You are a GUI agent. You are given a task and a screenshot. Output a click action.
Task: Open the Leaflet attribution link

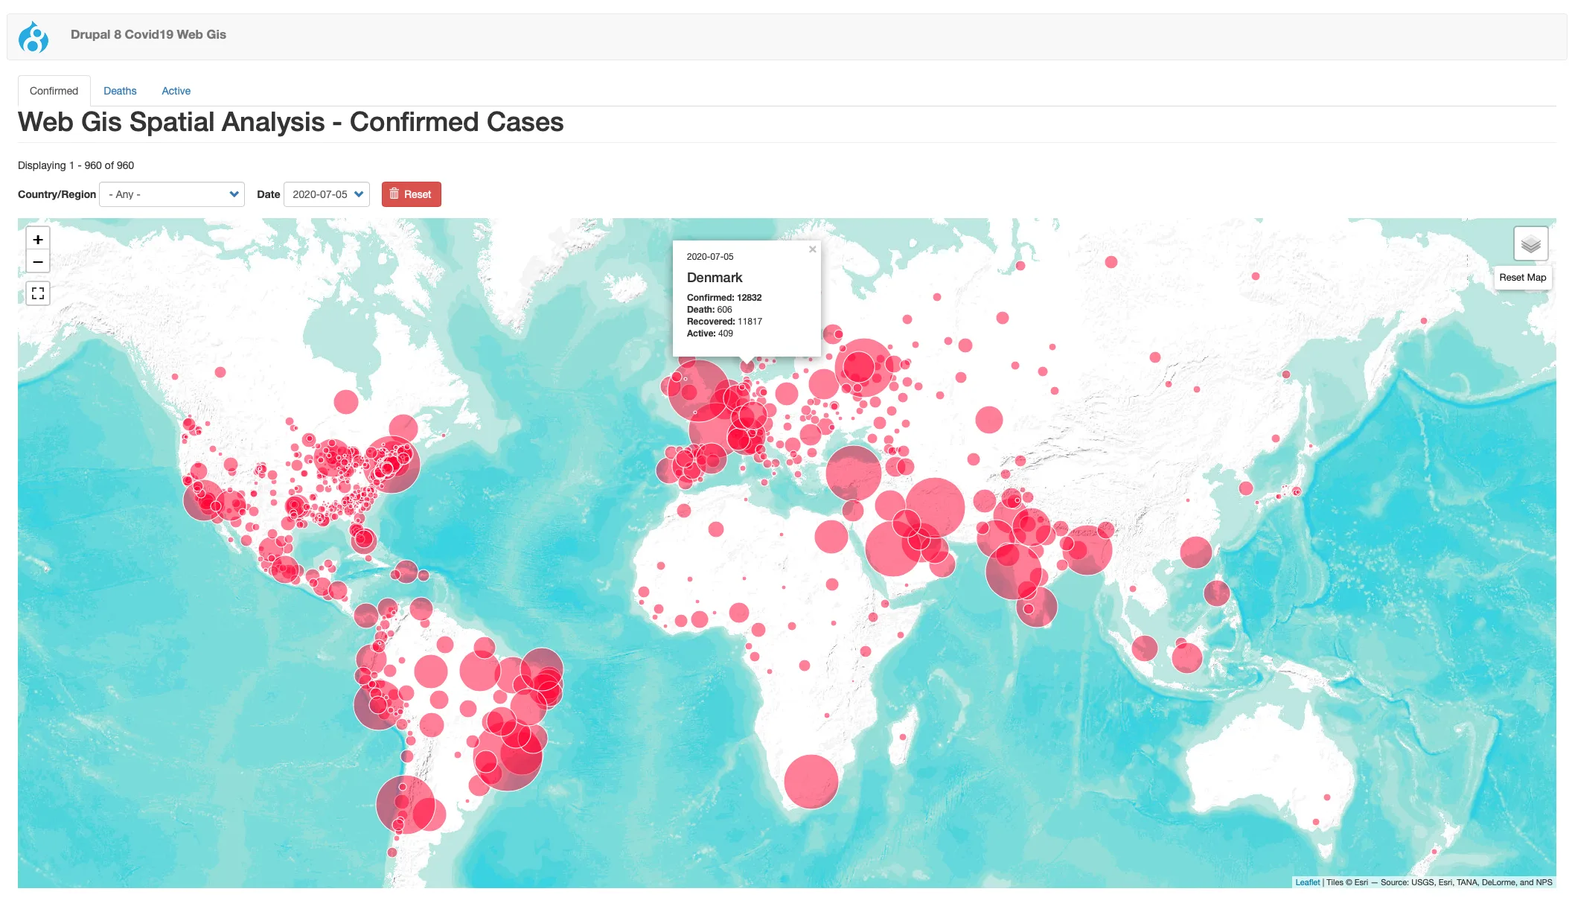point(1307,882)
